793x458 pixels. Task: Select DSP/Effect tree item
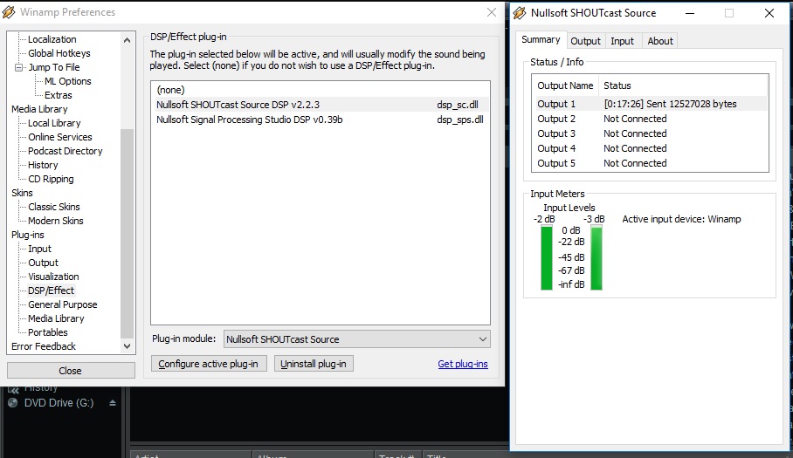click(51, 291)
